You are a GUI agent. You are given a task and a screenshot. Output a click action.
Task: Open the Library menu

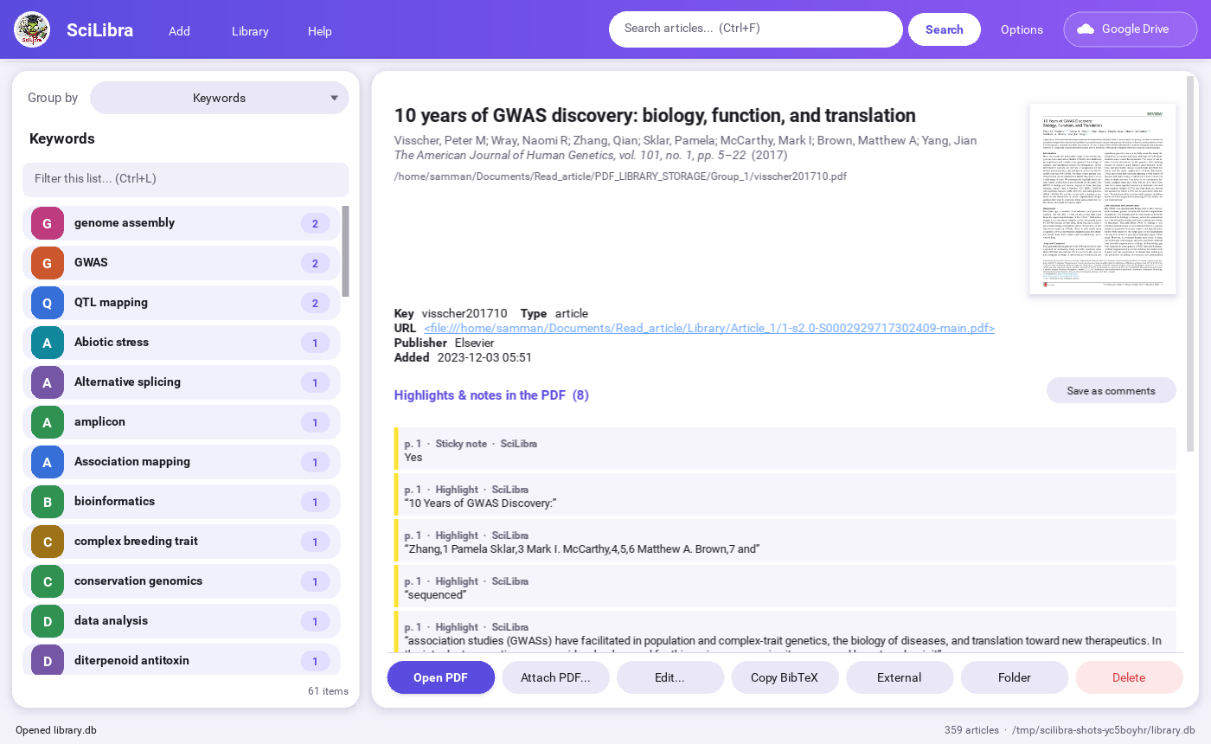[x=250, y=30]
